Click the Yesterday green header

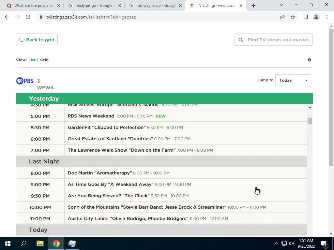coord(164,98)
